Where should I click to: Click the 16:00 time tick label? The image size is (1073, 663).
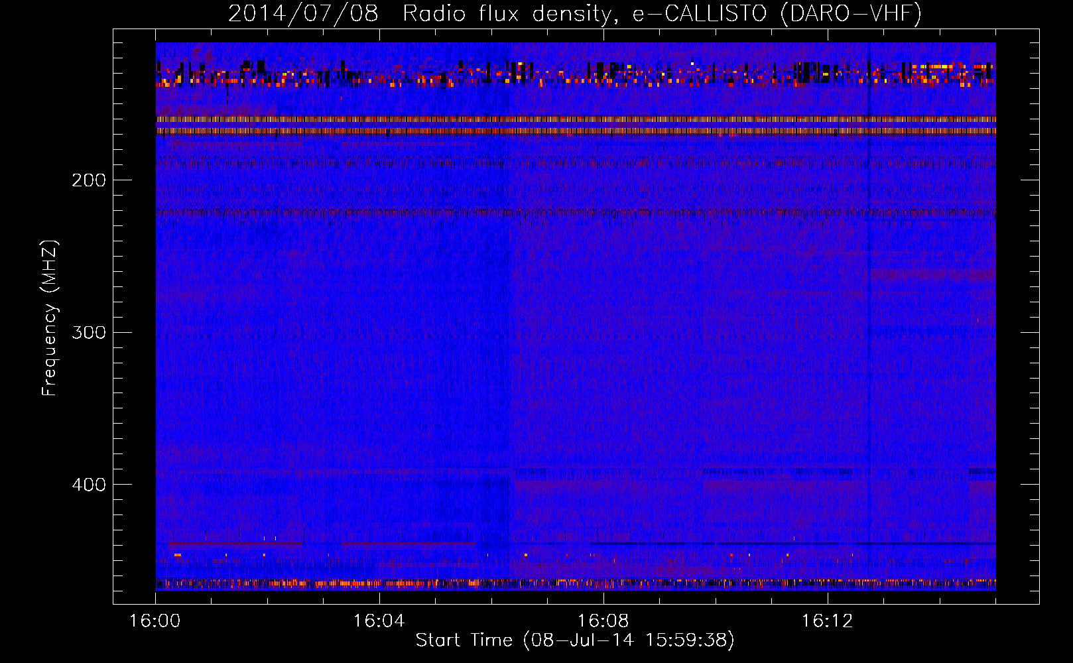[x=155, y=621]
